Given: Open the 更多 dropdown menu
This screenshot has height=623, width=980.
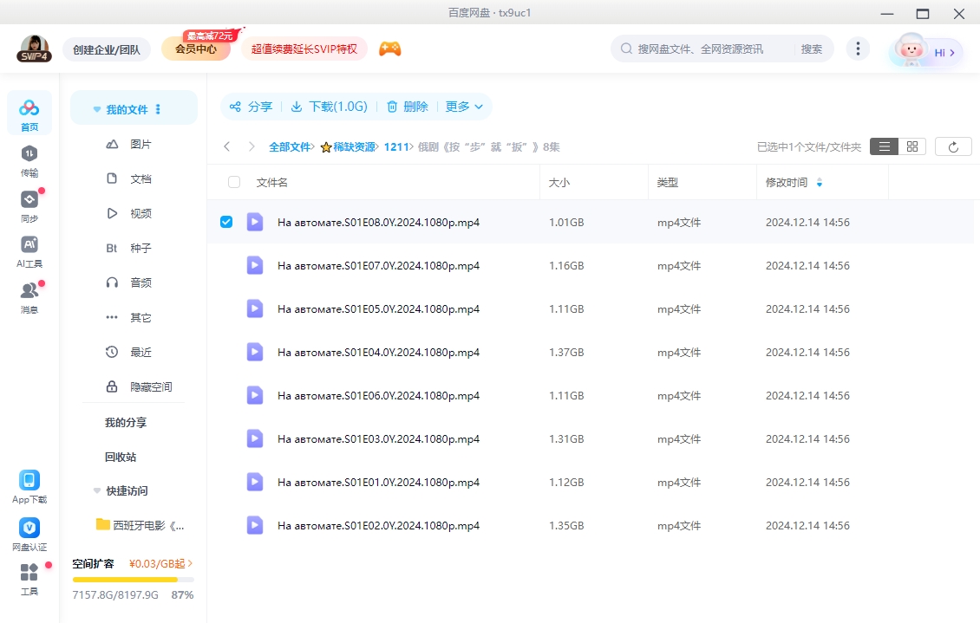Looking at the screenshot, I should (464, 106).
